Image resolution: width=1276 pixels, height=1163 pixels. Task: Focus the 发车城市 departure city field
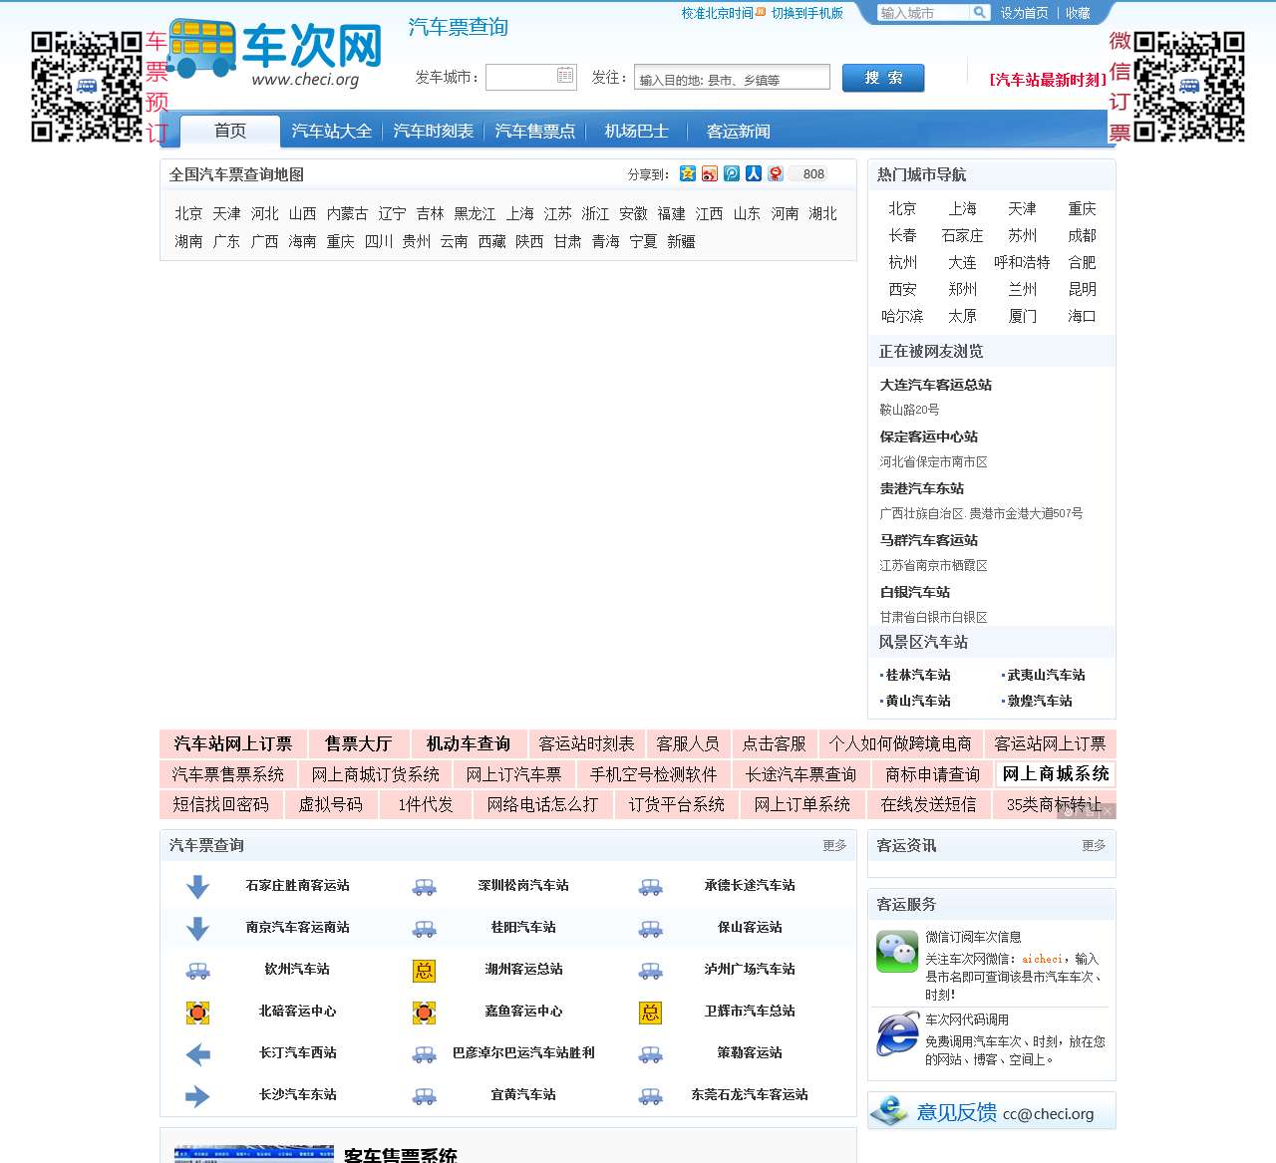[531, 77]
